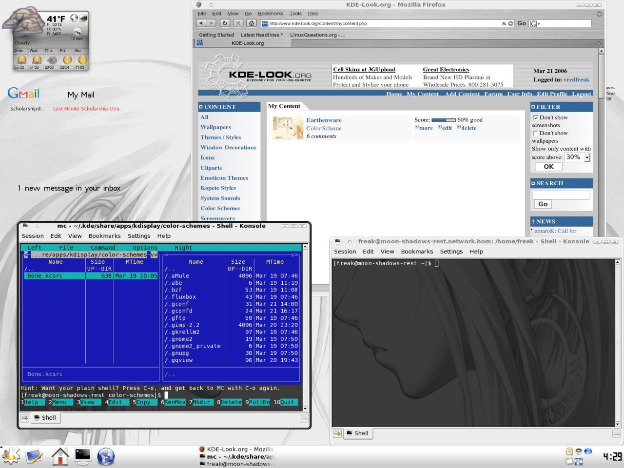Image resolution: width=624 pixels, height=468 pixels.
Task: Click the RSS feed icon in address bar
Action: (504, 23)
